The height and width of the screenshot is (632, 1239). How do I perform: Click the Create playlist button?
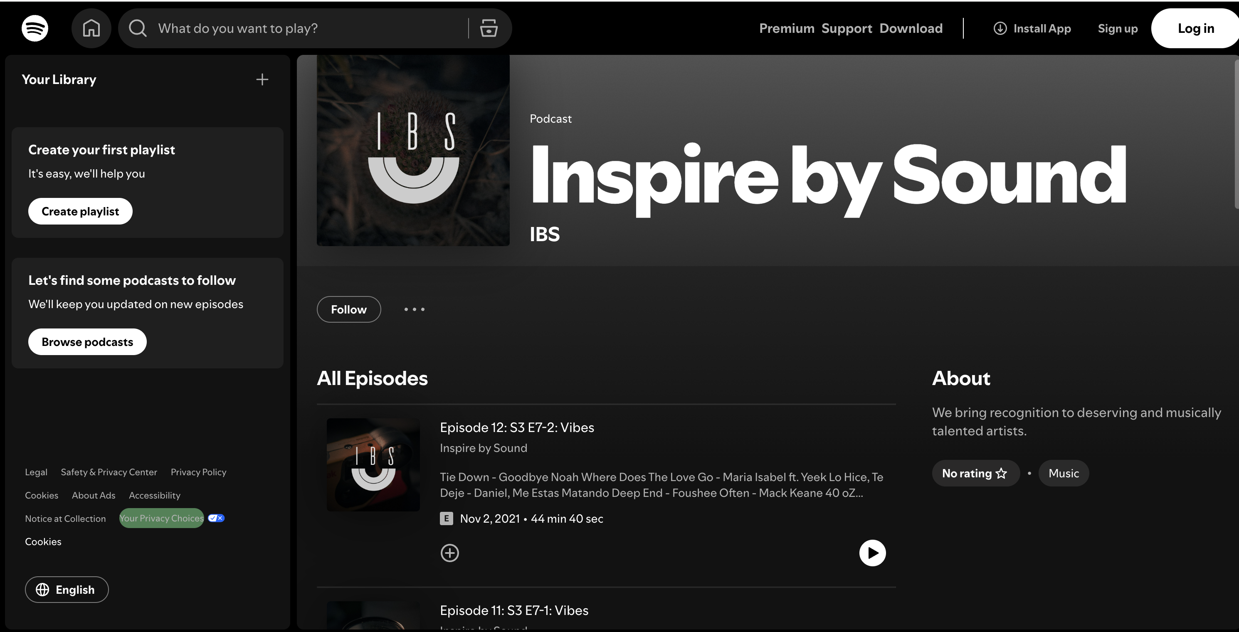(x=80, y=211)
